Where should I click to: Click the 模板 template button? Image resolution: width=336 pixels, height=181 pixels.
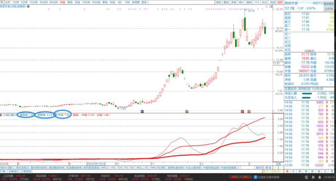pos(268,168)
